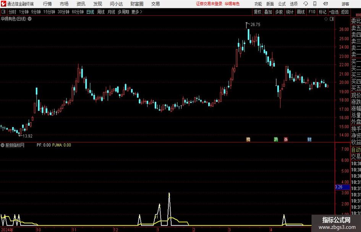Click the 委比 row in quote panel

point(356,21)
